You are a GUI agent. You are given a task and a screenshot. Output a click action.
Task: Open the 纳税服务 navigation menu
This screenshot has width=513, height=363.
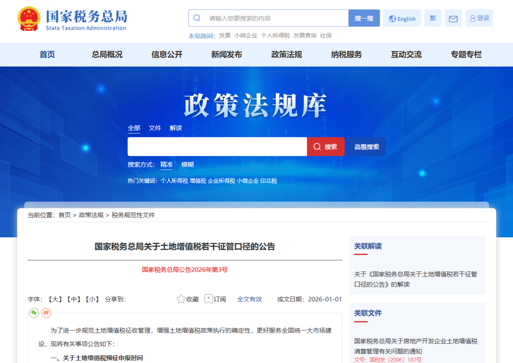point(346,55)
